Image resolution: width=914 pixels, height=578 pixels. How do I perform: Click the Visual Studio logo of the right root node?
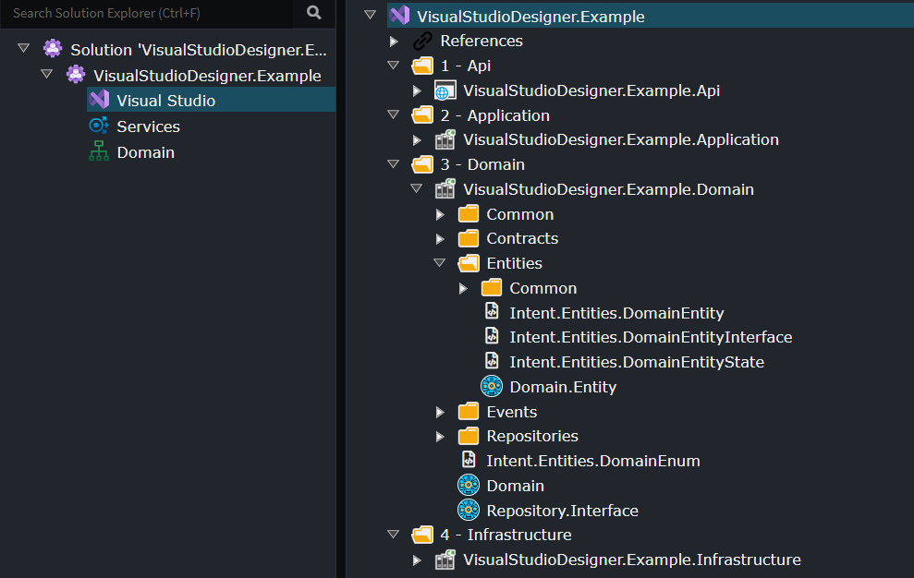400,16
